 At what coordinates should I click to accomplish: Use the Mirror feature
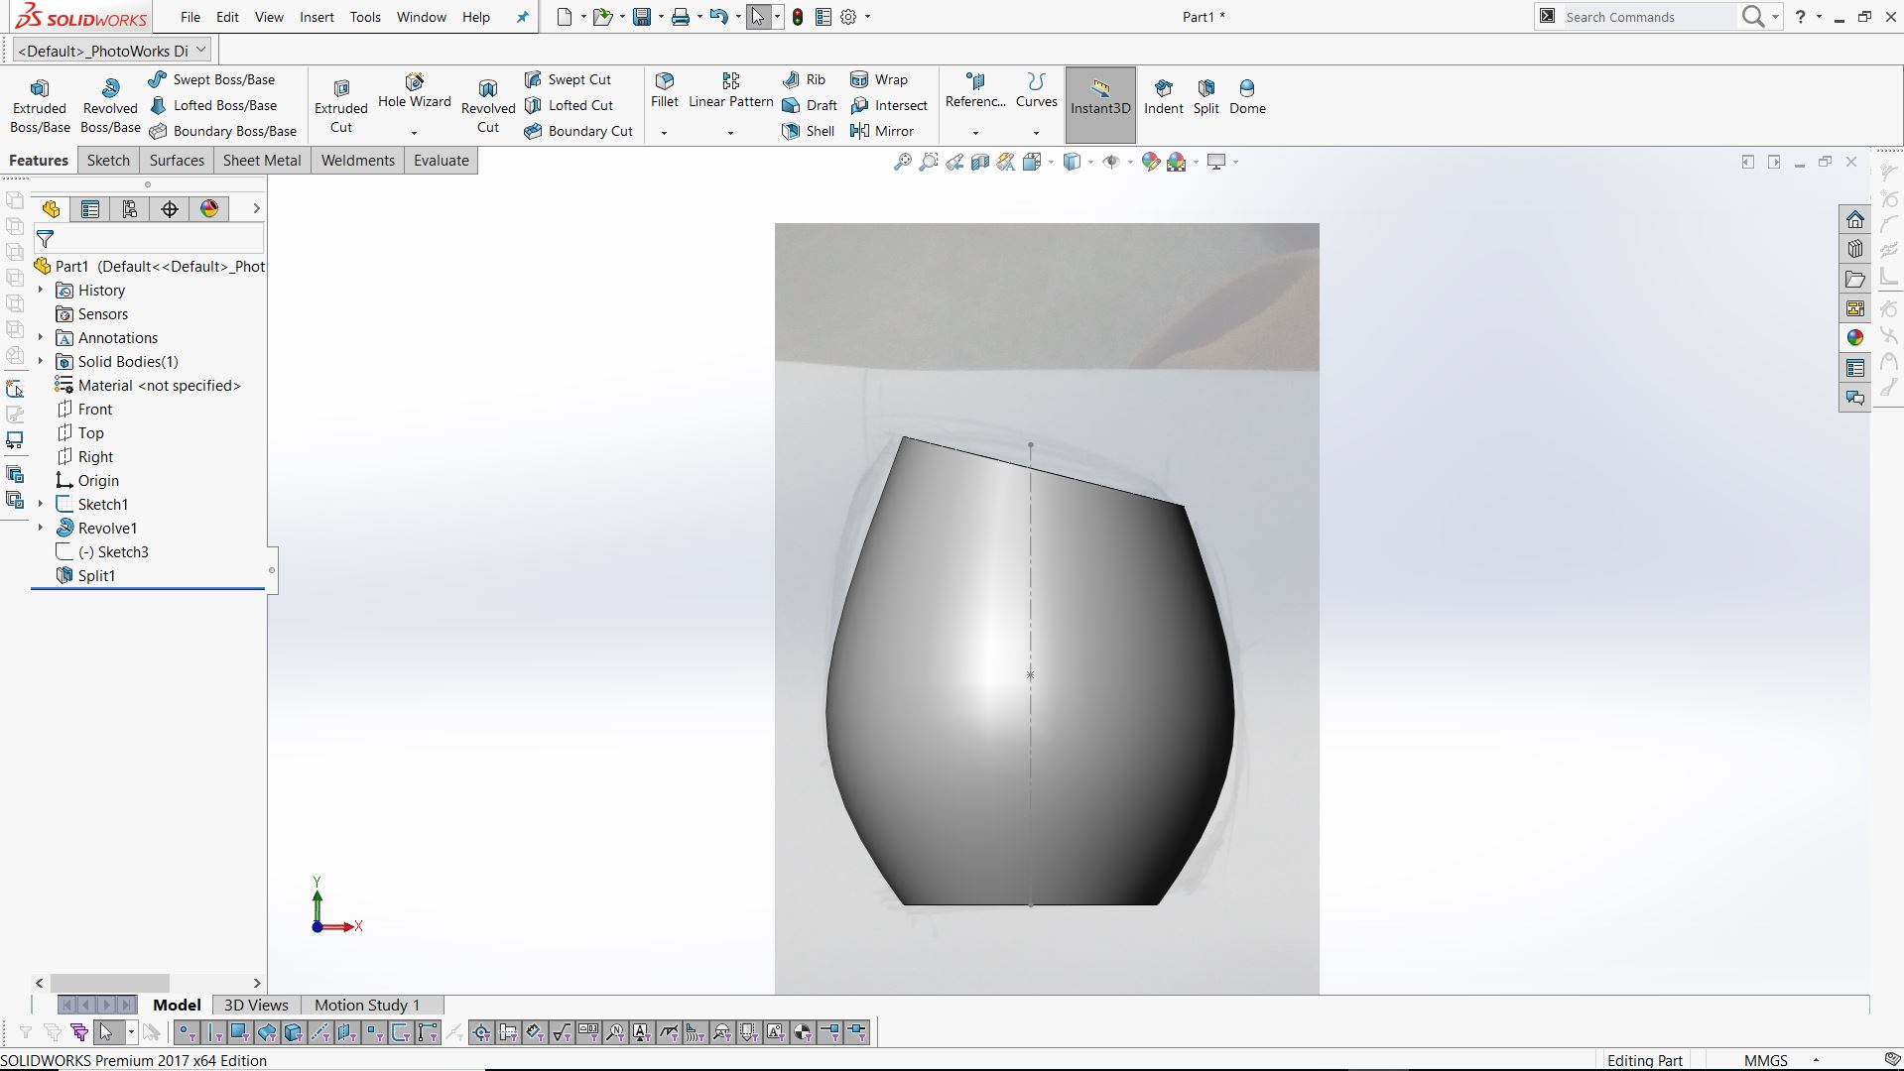tap(882, 131)
